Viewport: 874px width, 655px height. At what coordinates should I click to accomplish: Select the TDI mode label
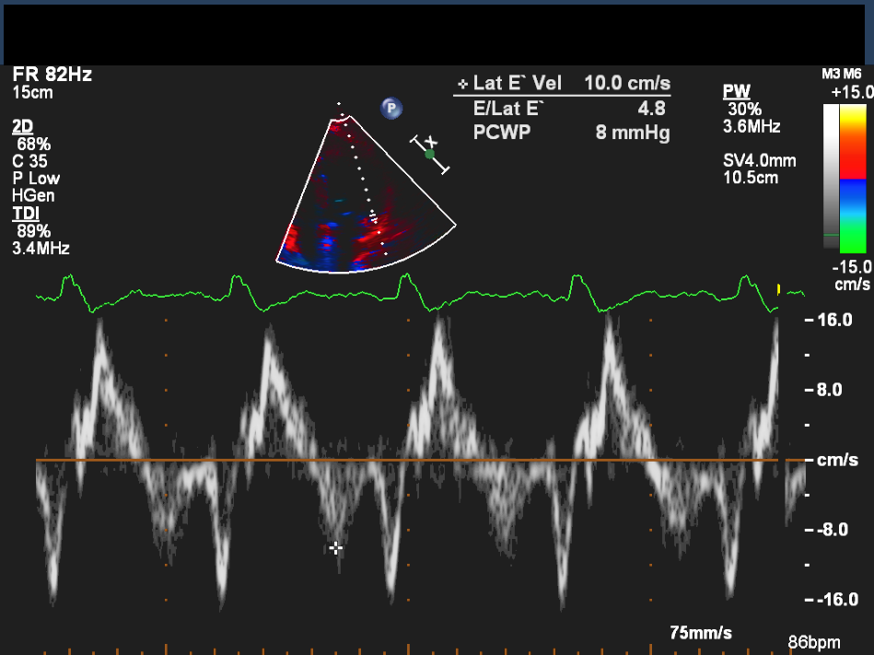coord(24,214)
